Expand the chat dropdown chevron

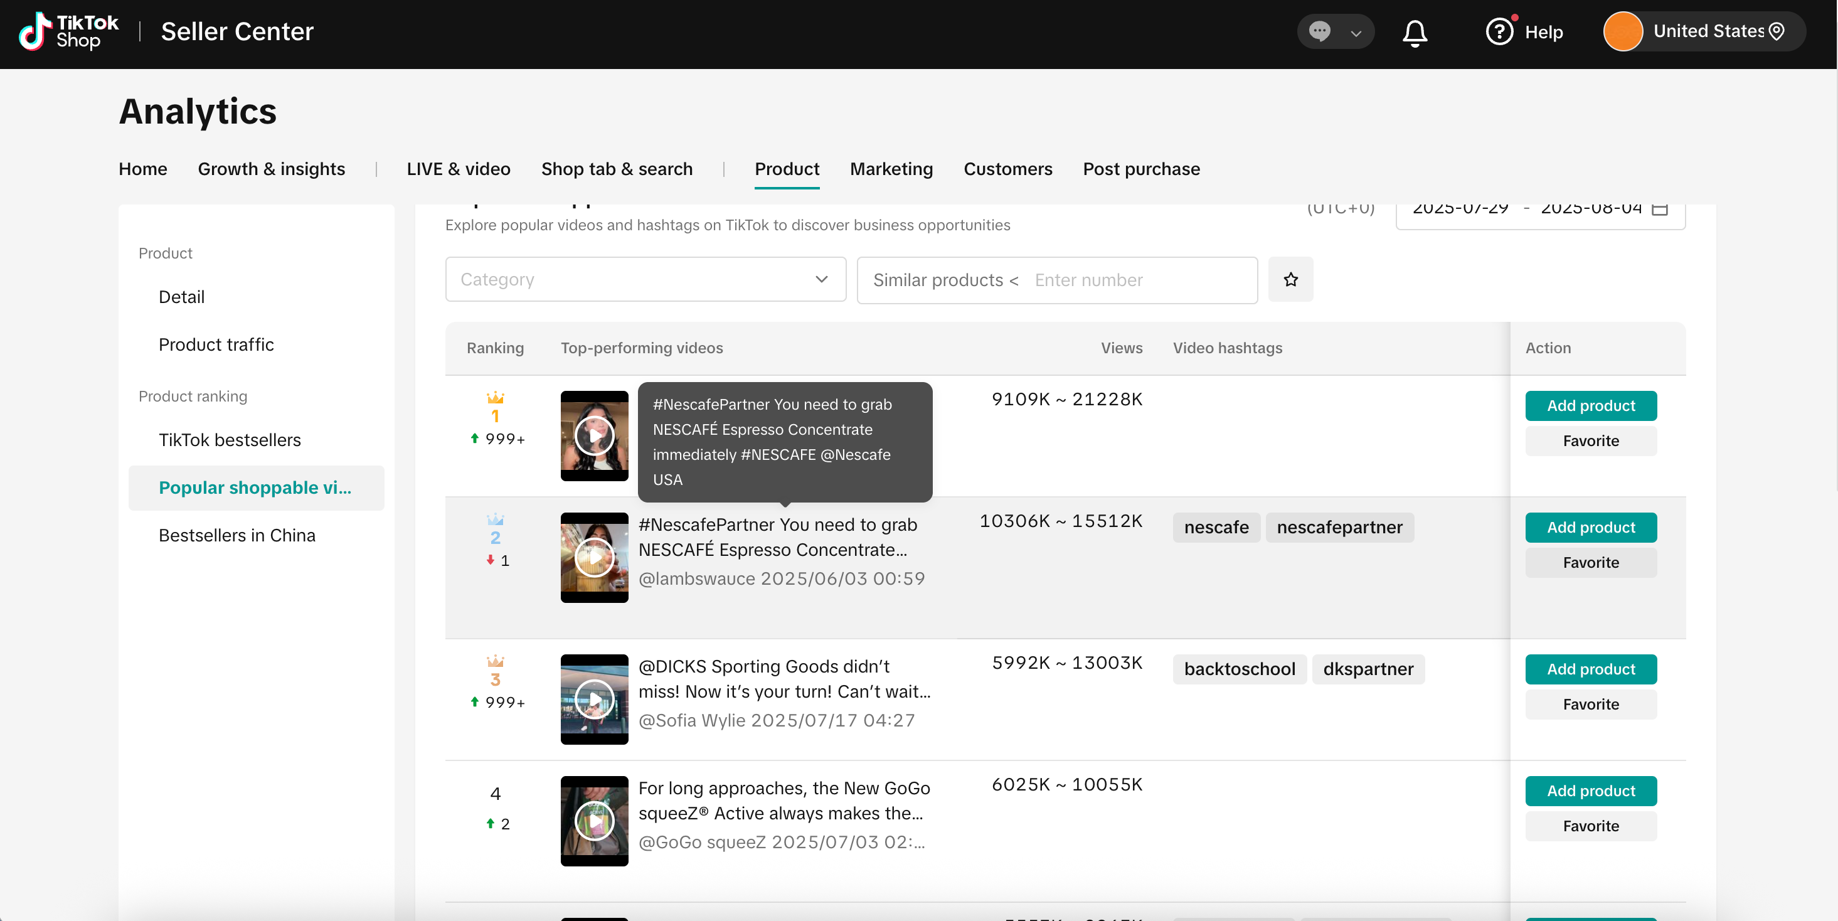tap(1356, 33)
